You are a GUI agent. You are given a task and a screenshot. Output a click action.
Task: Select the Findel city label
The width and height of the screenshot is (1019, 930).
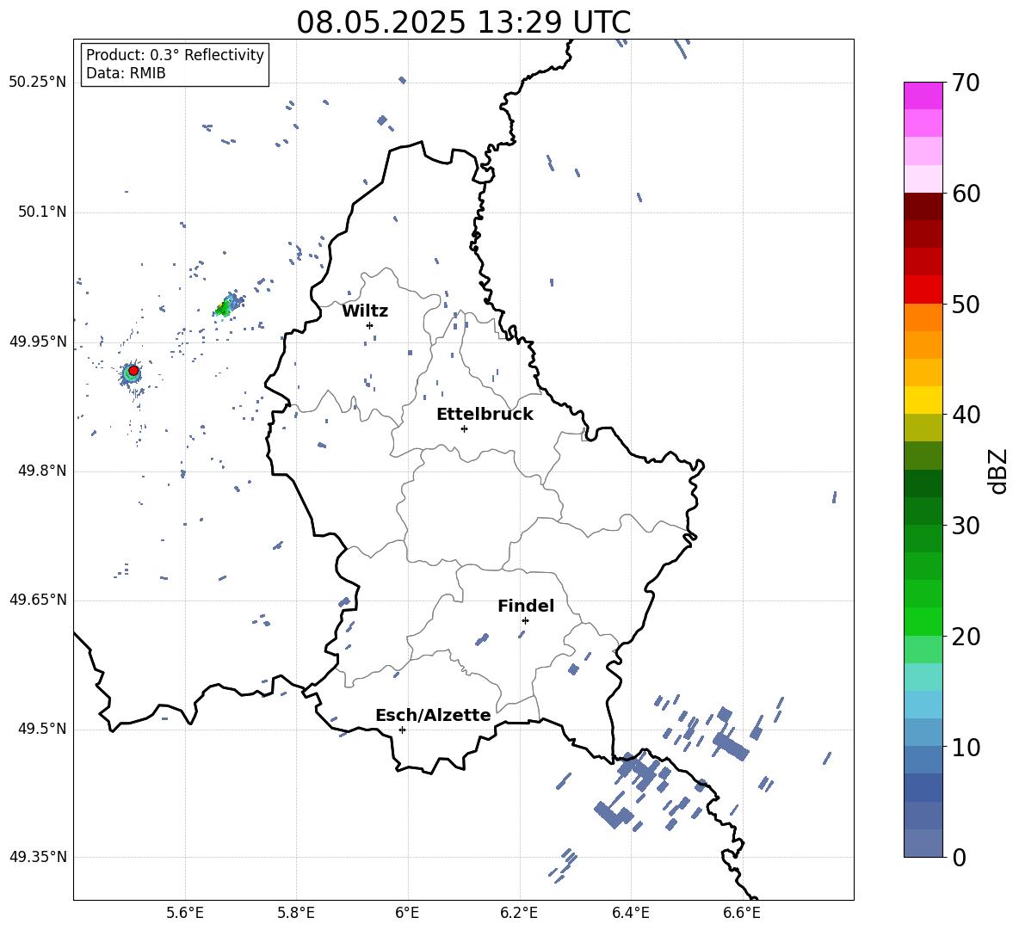[x=526, y=606]
